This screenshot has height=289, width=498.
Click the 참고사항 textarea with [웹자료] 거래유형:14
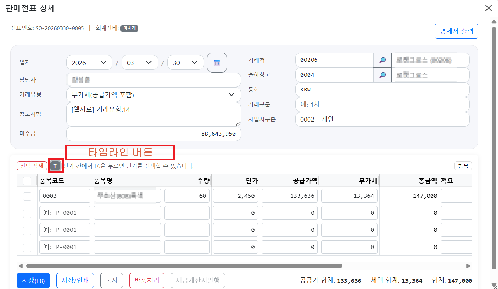(154, 114)
